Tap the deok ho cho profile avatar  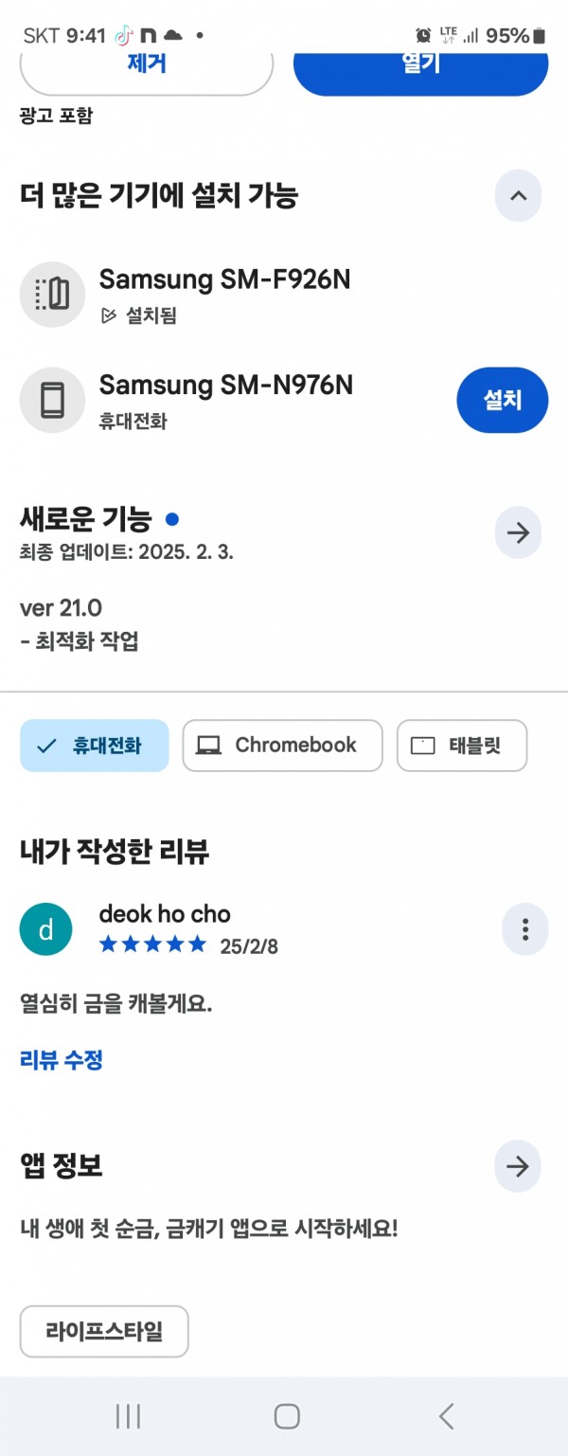tap(45, 930)
